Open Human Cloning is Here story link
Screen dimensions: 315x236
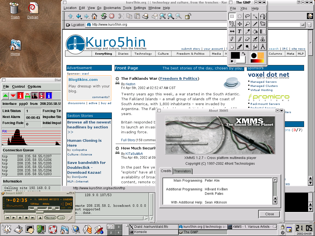pos(84,143)
